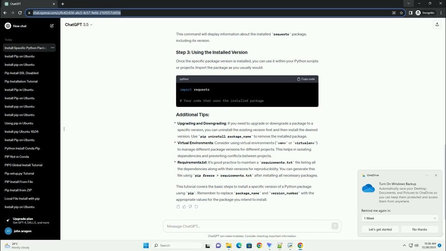Click the Additional Tips heading
Screen dimensions: 446x251
pos(193,115)
